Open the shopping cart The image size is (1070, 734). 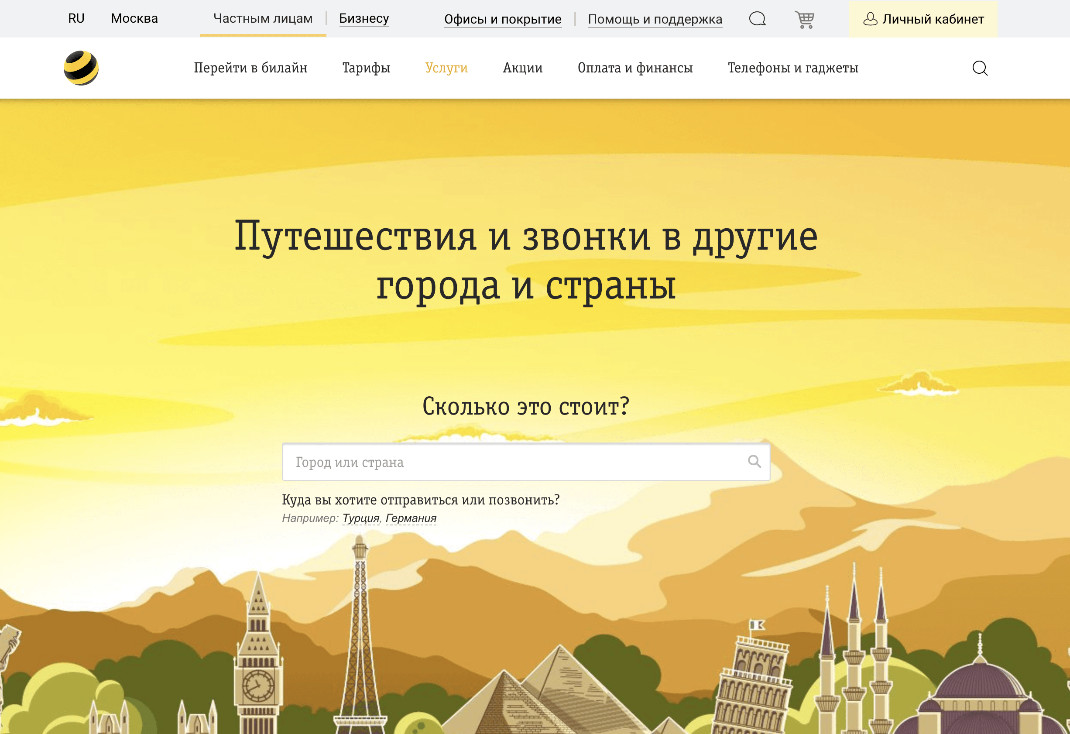click(x=804, y=19)
